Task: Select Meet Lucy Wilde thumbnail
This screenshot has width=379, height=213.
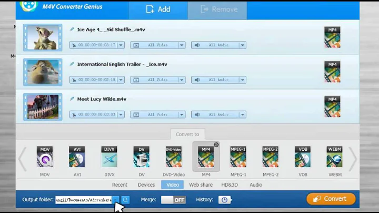Action: click(43, 107)
